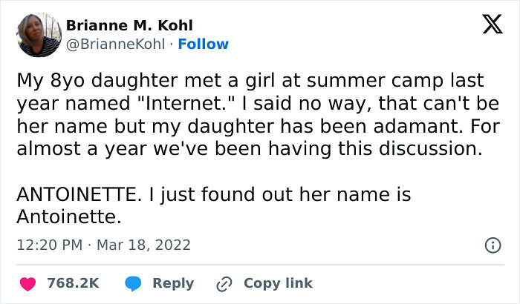Open Brianne M. Kohl's profile picture
This screenshot has height=304, width=520.
click(x=39, y=35)
